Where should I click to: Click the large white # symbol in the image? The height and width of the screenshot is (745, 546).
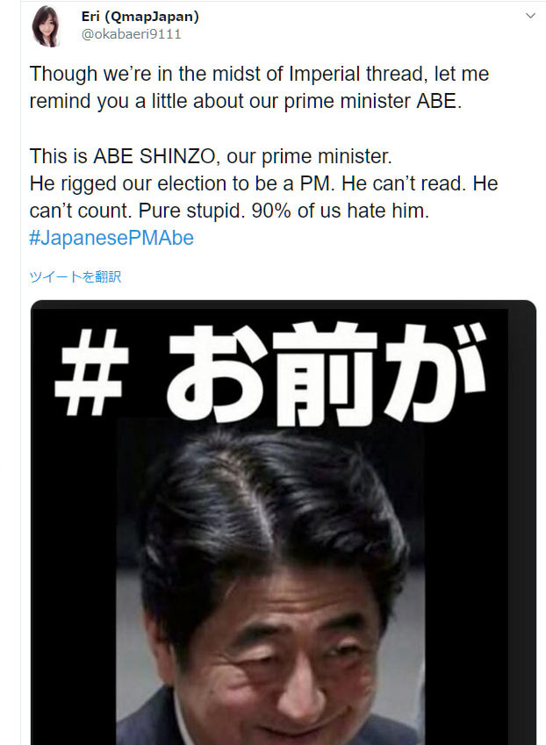pyautogui.click(x=91, y=372)
